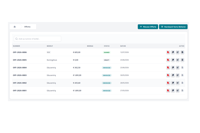The width and height of the screenshot is (200, 133).
Task: Click Educentriq in the OFF-2026-0002 row
Action: pos(51,83)
